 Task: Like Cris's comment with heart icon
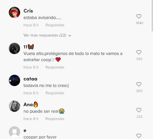coord(139,16)
